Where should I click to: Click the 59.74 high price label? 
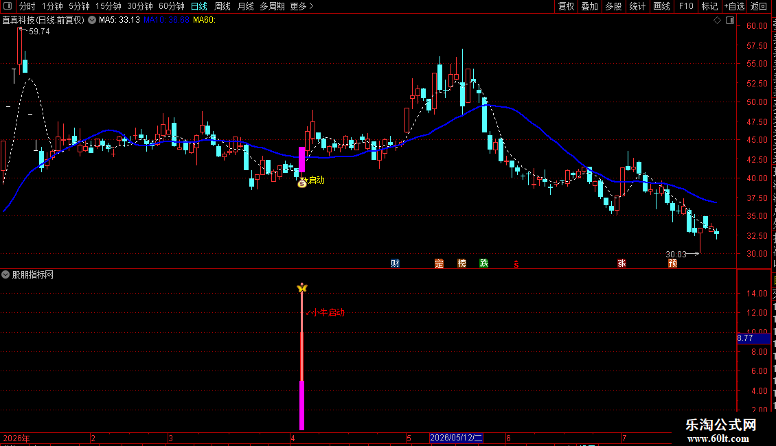(x=39, y=31)
